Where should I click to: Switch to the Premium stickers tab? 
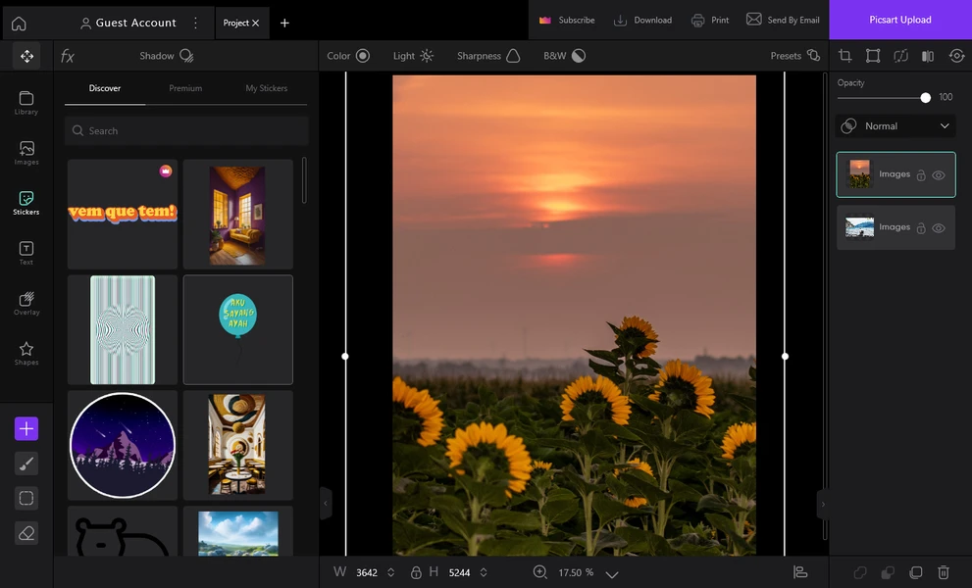coord(185,88)
